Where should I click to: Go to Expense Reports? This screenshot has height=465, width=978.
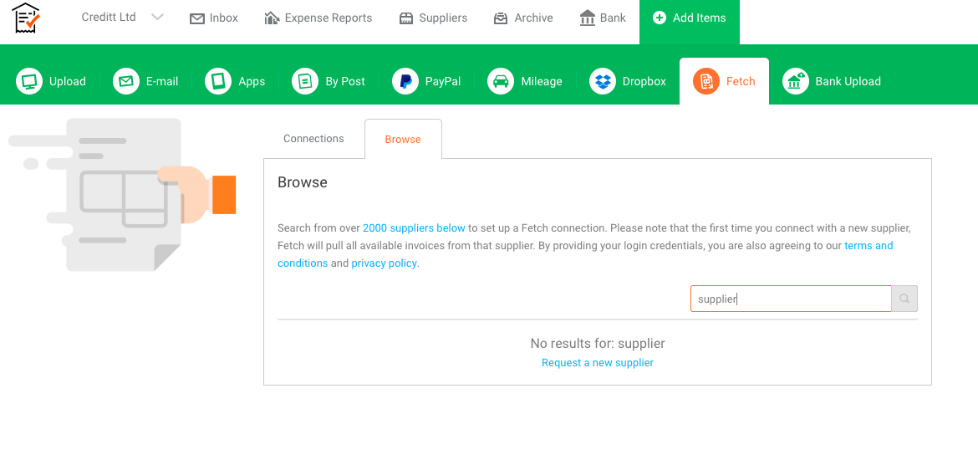[318, 18]
